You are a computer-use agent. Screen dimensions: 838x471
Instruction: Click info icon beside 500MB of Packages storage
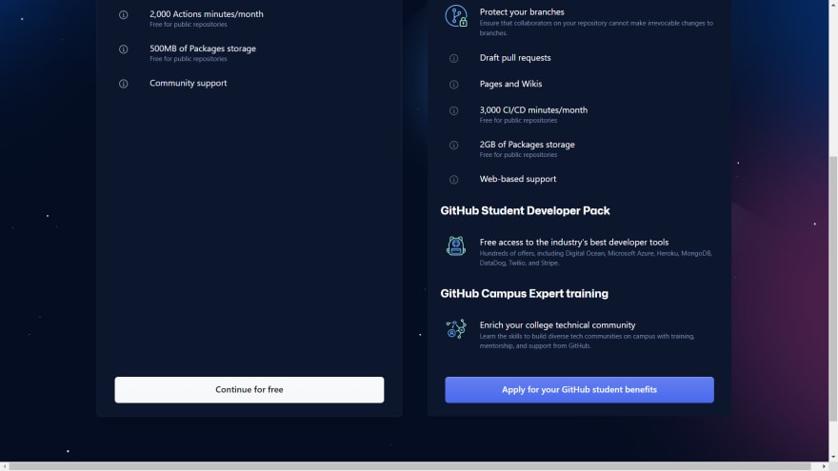click(x=124, y=49)
